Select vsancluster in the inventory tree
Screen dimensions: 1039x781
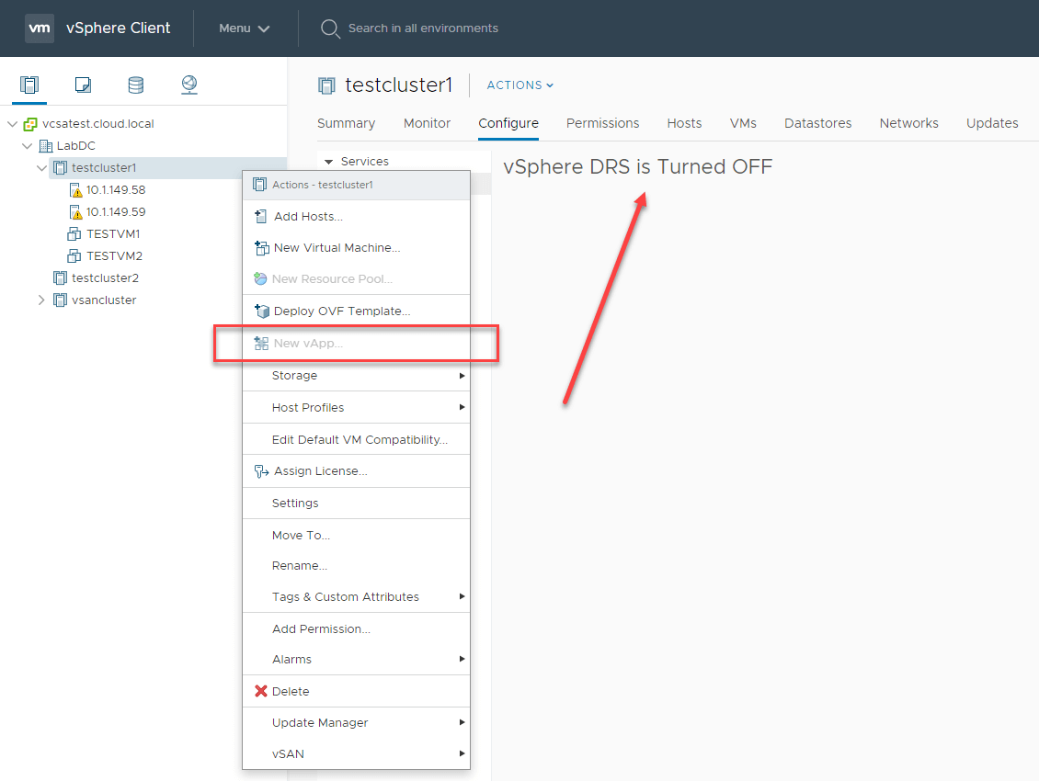[103, 300]
